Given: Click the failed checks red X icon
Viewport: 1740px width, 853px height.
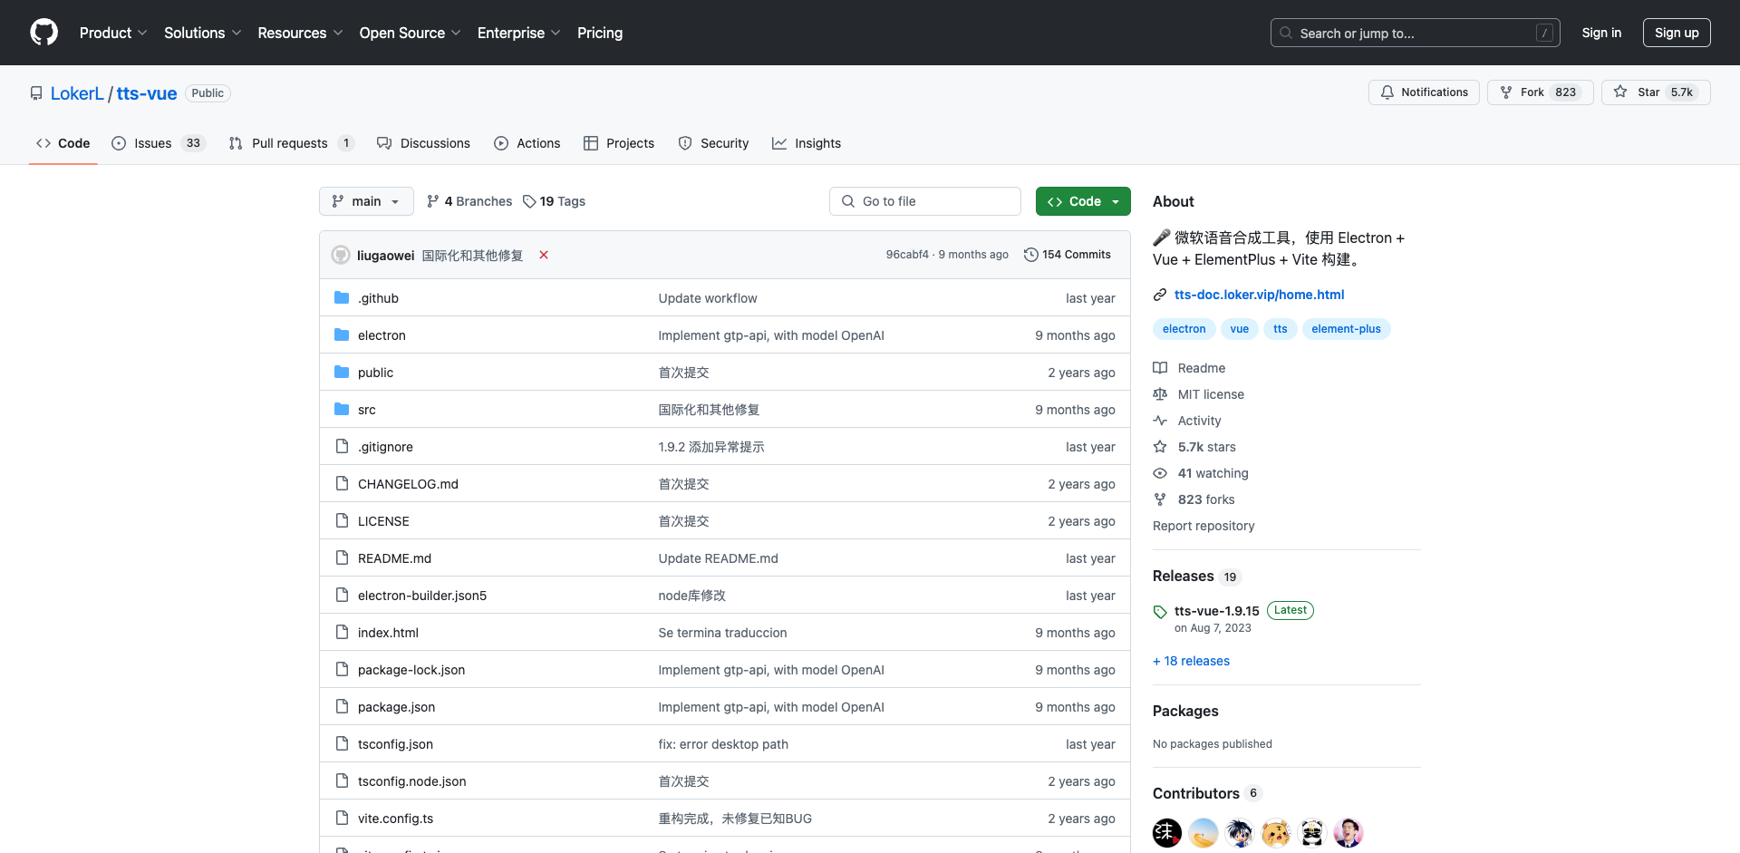Looking at the screenshot, I should coord(544,255).
